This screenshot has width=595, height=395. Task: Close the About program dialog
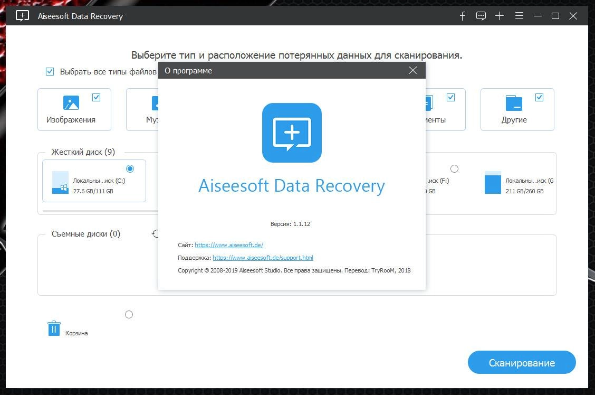tap(413, 70)
